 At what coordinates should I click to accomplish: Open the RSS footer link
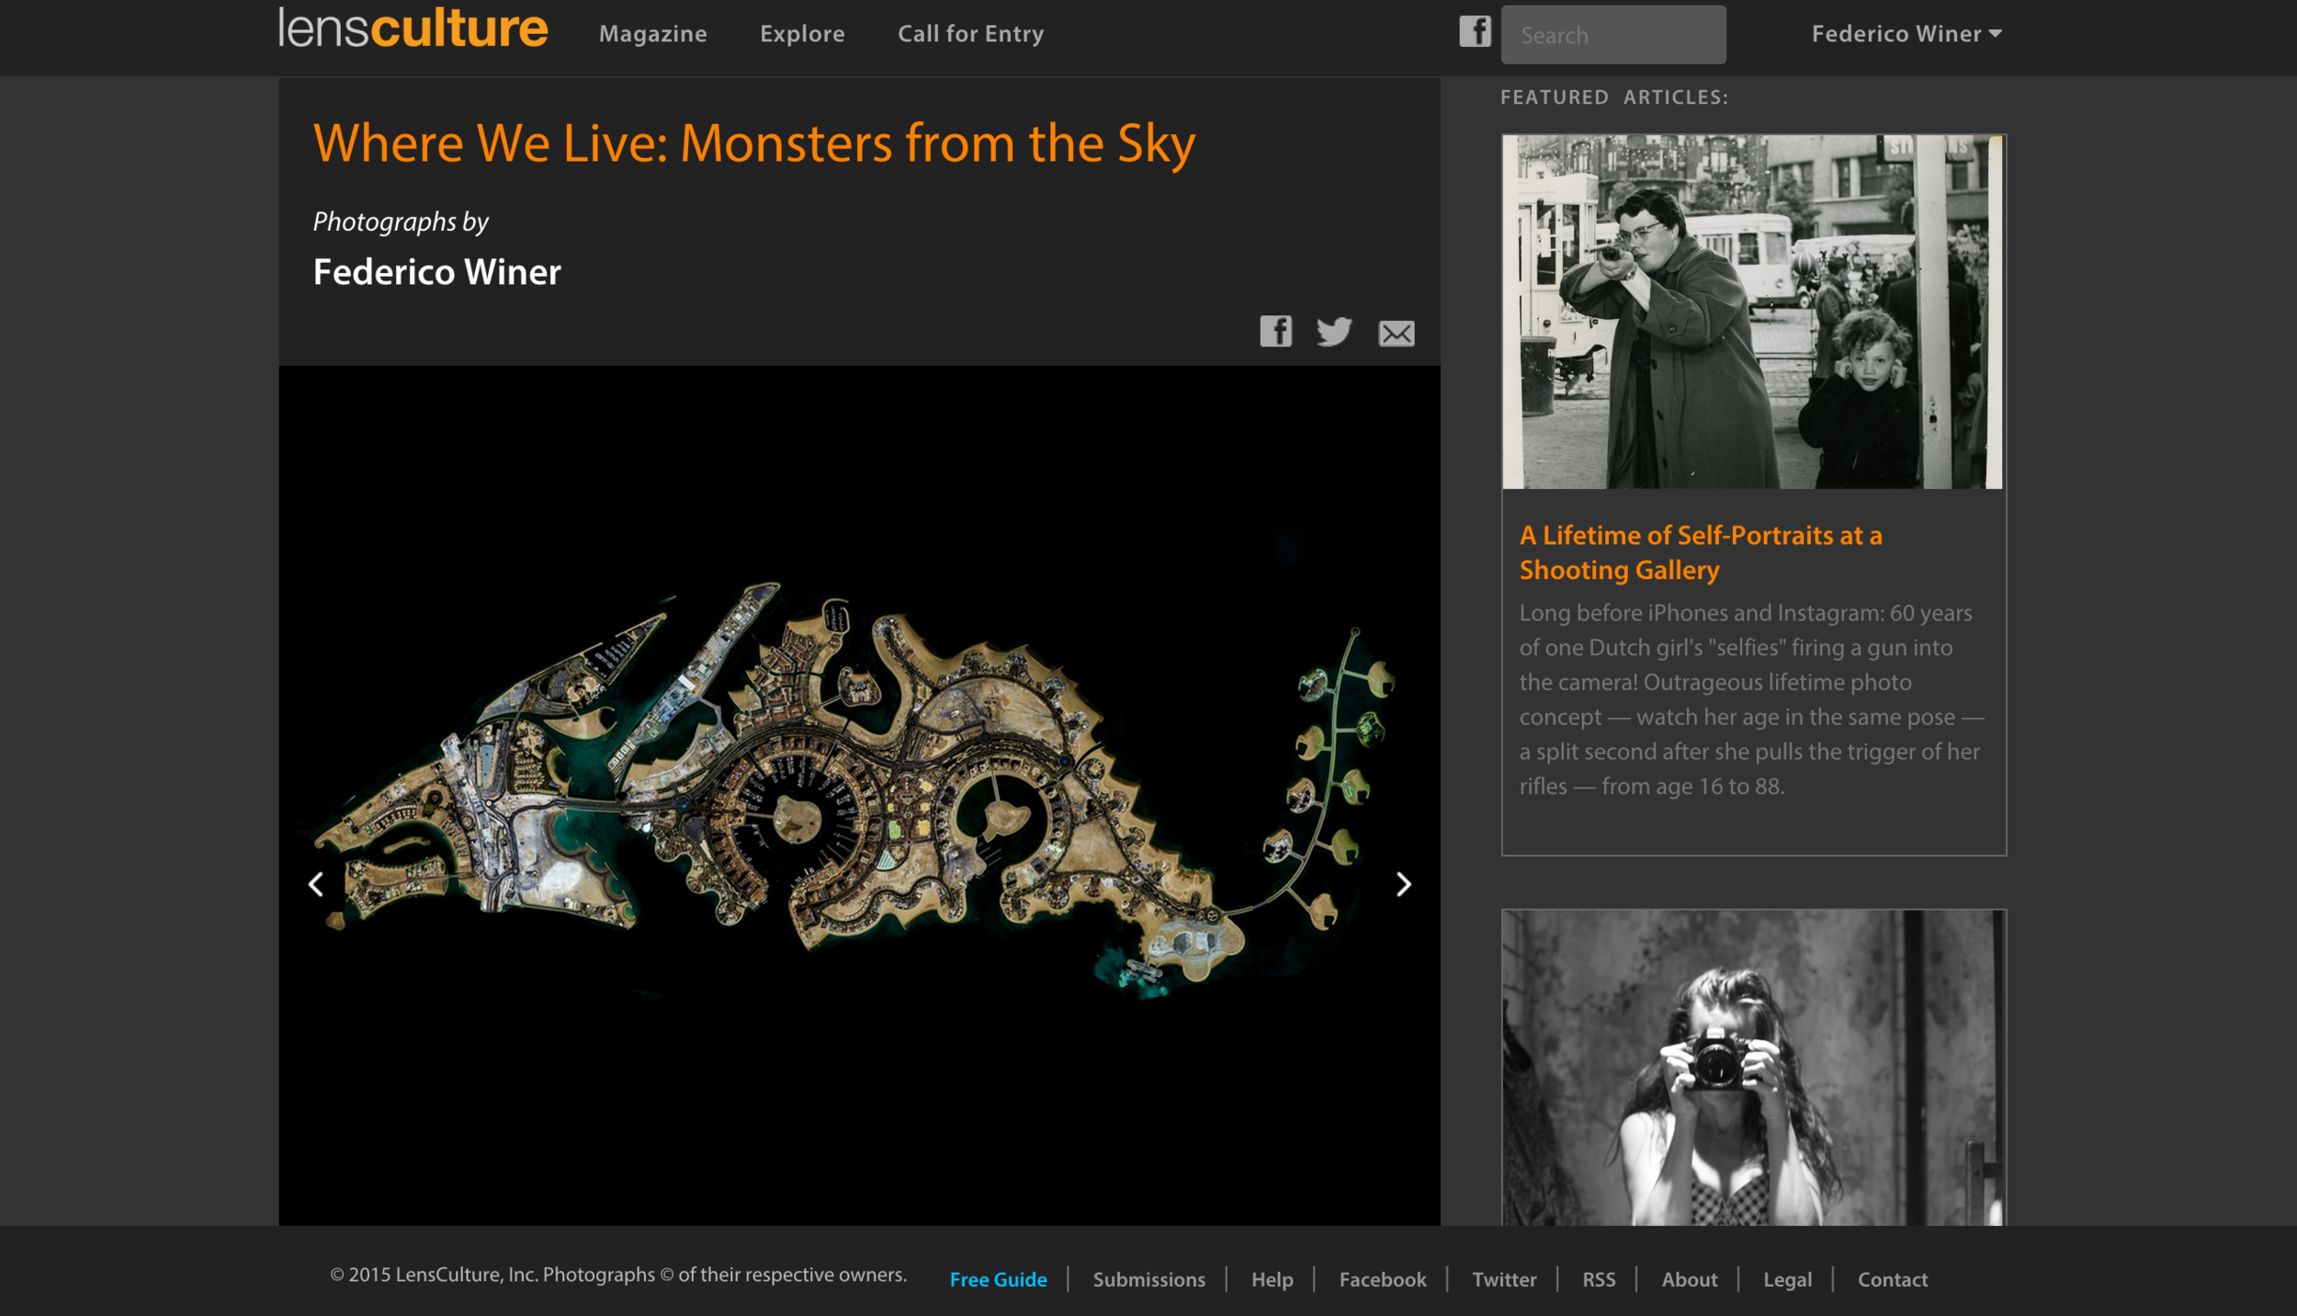click(1599, 1279)
